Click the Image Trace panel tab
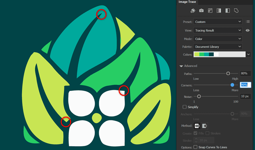255x150 pixels. click(187, 2)
